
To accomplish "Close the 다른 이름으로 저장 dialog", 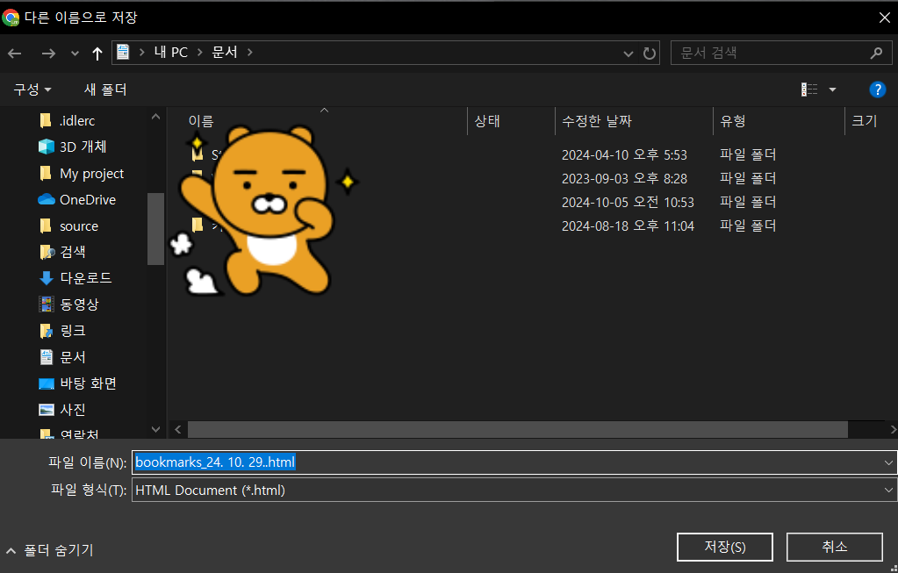I will pyautogui.click(x=884, y=18).
